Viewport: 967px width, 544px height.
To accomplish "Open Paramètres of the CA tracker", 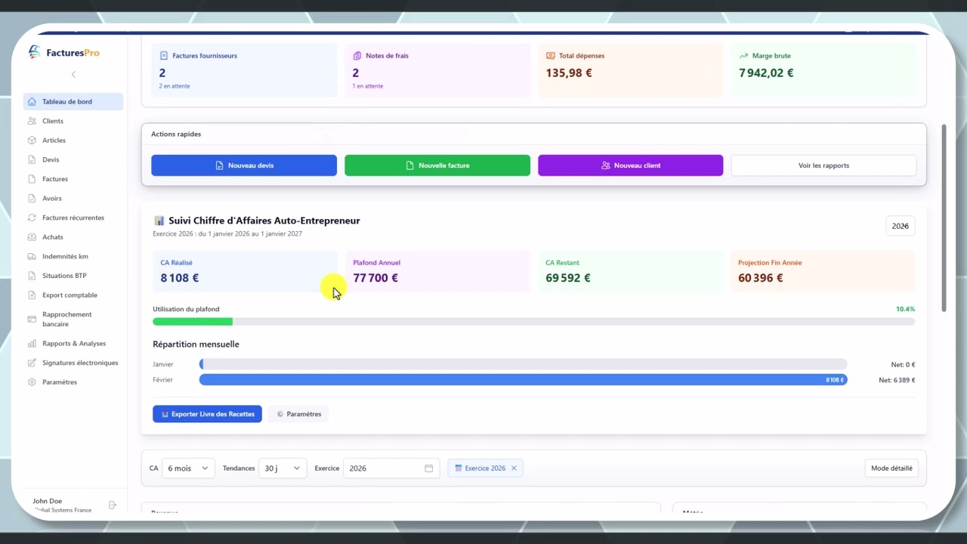I will pyautogui.click(x=298, y=414).
